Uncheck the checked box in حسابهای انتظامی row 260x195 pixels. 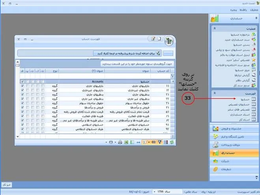pos(22,124)
